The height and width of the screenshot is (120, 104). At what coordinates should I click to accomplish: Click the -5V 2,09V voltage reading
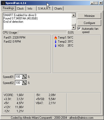(46, 95)
